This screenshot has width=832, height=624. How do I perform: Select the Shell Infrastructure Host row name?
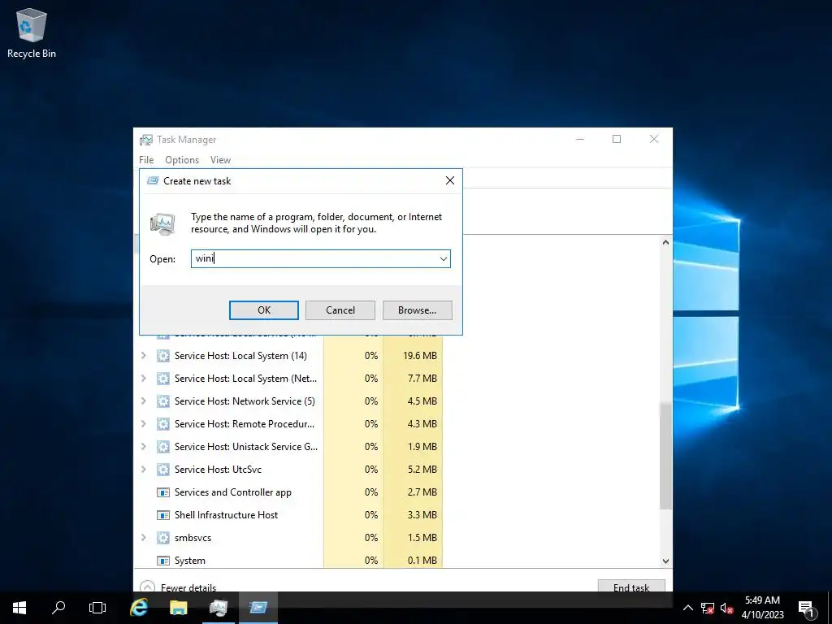(x=226, y=515)
